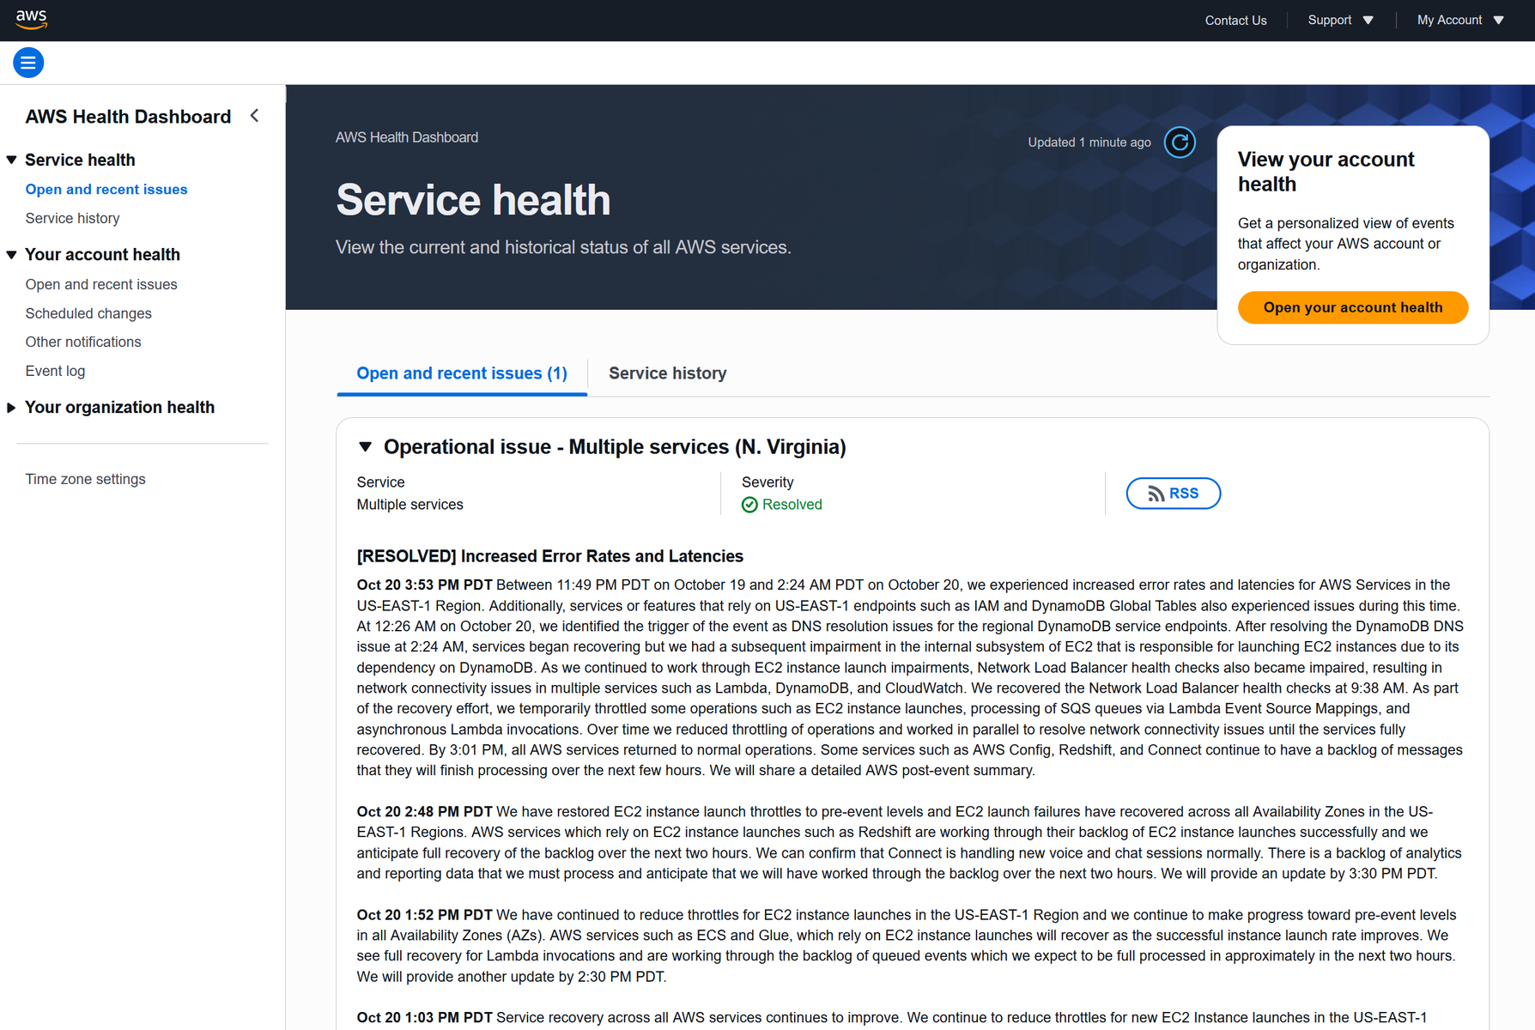
Task: Open Service history in the sidebar
Action: (x=72, y=218)
